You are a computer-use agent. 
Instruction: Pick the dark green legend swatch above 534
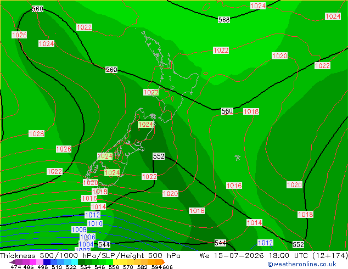point(81,262)
